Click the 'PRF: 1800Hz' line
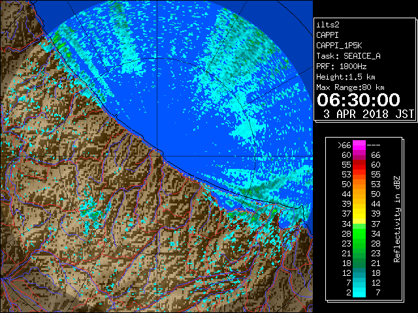 (341, 67)
